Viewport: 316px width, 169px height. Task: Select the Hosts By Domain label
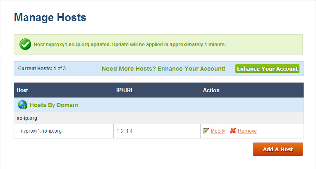[54, 105]
